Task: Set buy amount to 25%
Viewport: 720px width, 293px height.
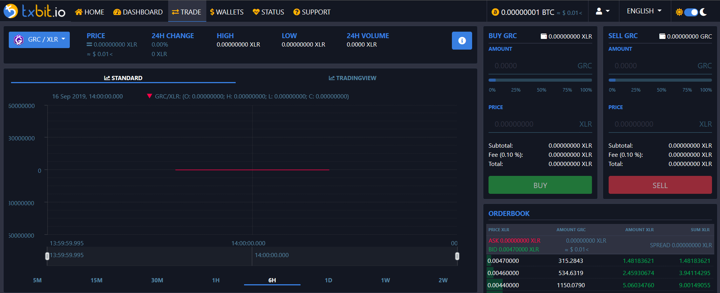Action: click(516, 90)
